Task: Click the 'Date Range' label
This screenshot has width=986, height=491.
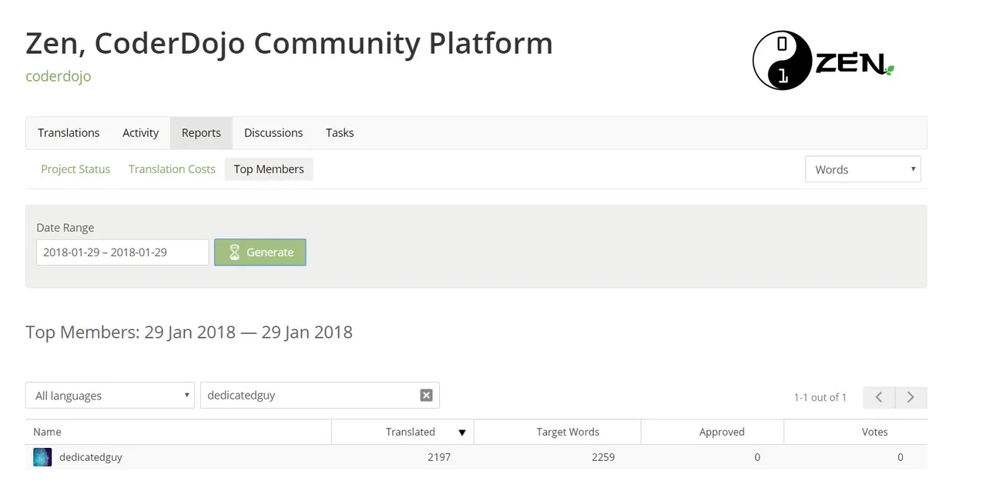Action: (x=65, y=228)
